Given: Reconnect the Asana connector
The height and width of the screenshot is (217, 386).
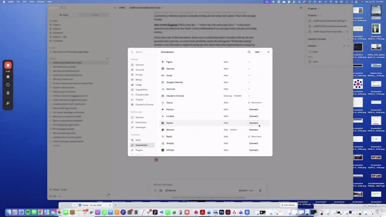Looking at the screenshot, I should coord(255,102).
